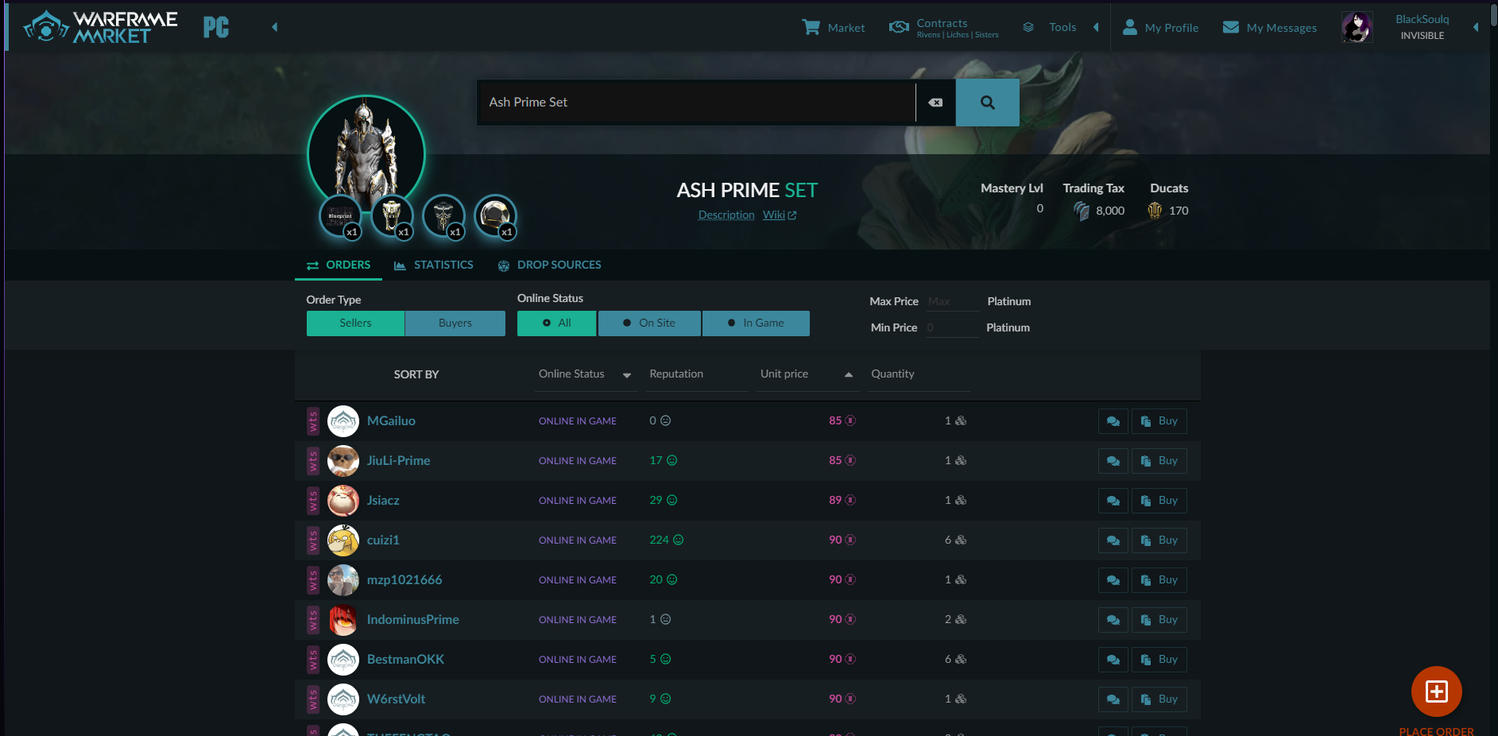Viewport: 1498px width, 736px height.
Task: Message seller IndominusPrime via chat icon
Action: tap(1113, 620)
